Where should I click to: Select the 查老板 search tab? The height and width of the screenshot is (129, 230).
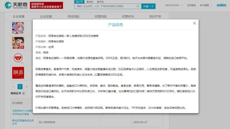coord(90,2)
